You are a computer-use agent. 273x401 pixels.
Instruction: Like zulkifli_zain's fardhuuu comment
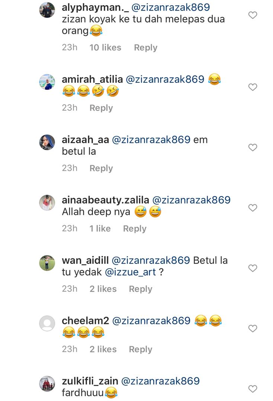253,389
